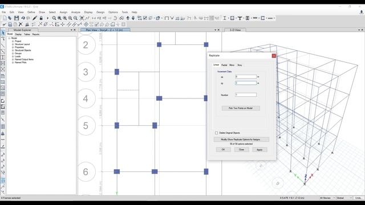
Task: Click the Zoom Out magnifier icon
Action: [x=75, y=18]
